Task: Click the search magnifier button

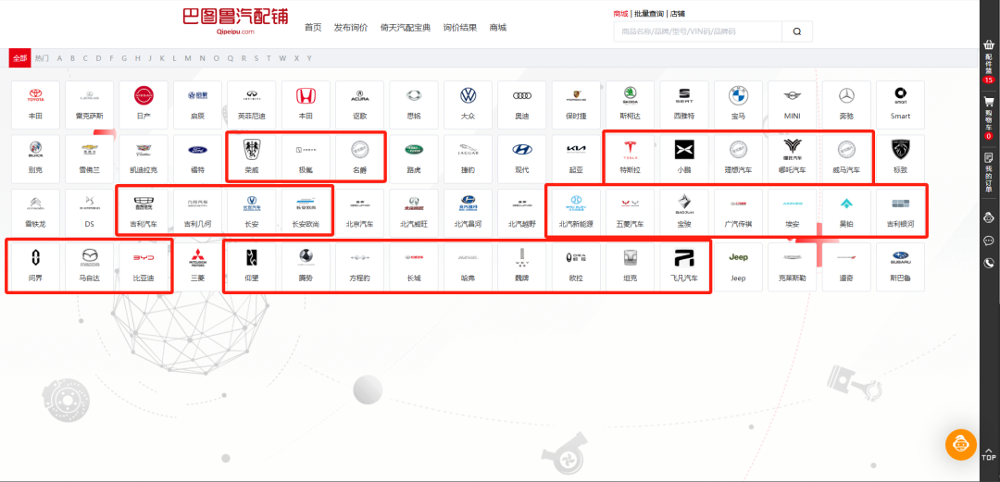Action: (797, 31)
